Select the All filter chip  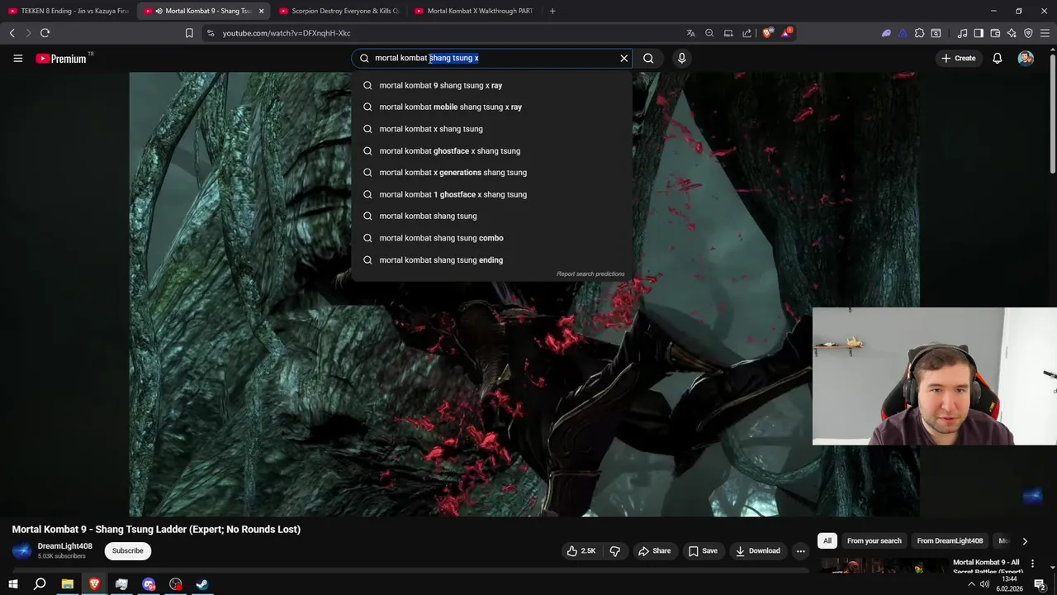827,540
